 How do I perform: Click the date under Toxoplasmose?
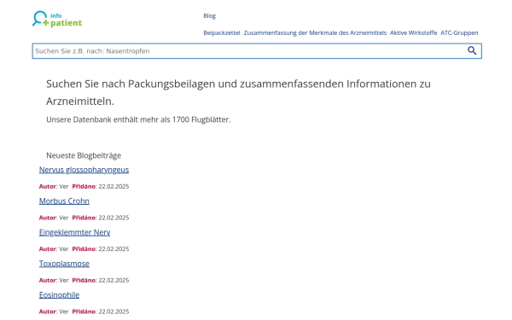click(x=113, y=280)
